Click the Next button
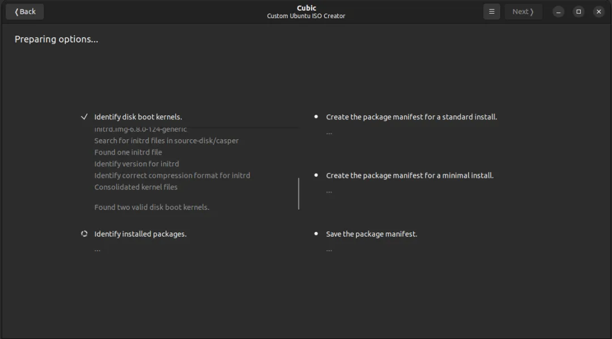 523,12
